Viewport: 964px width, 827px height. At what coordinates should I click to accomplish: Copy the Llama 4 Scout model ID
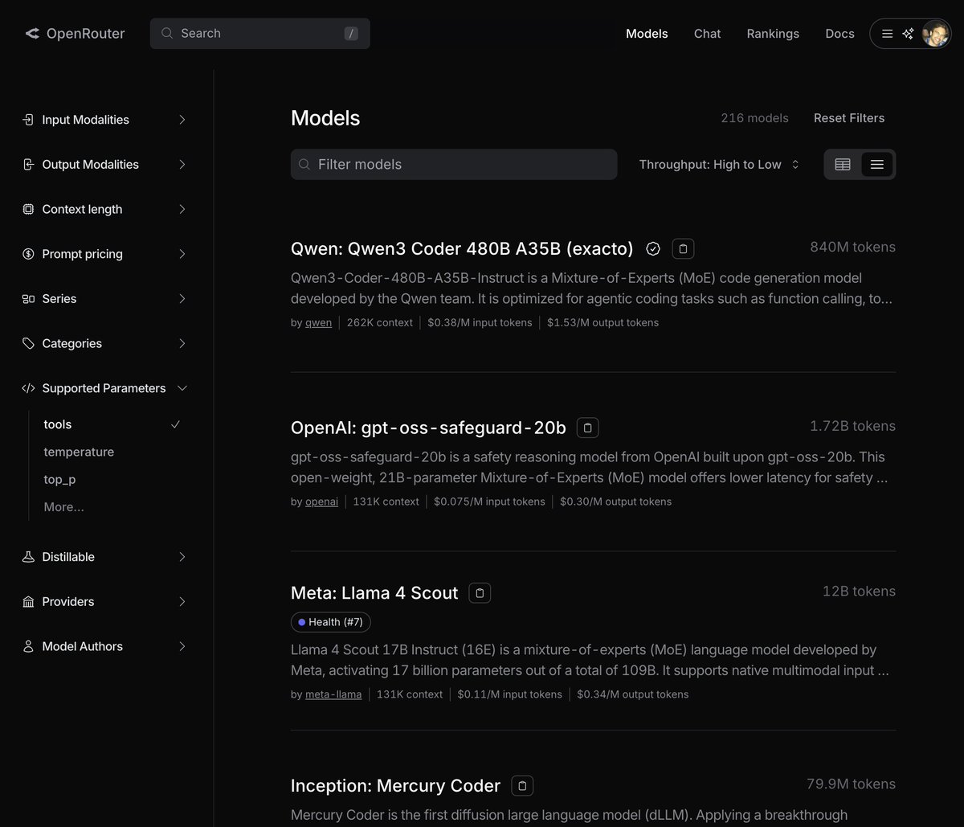[x=480, y=593]
